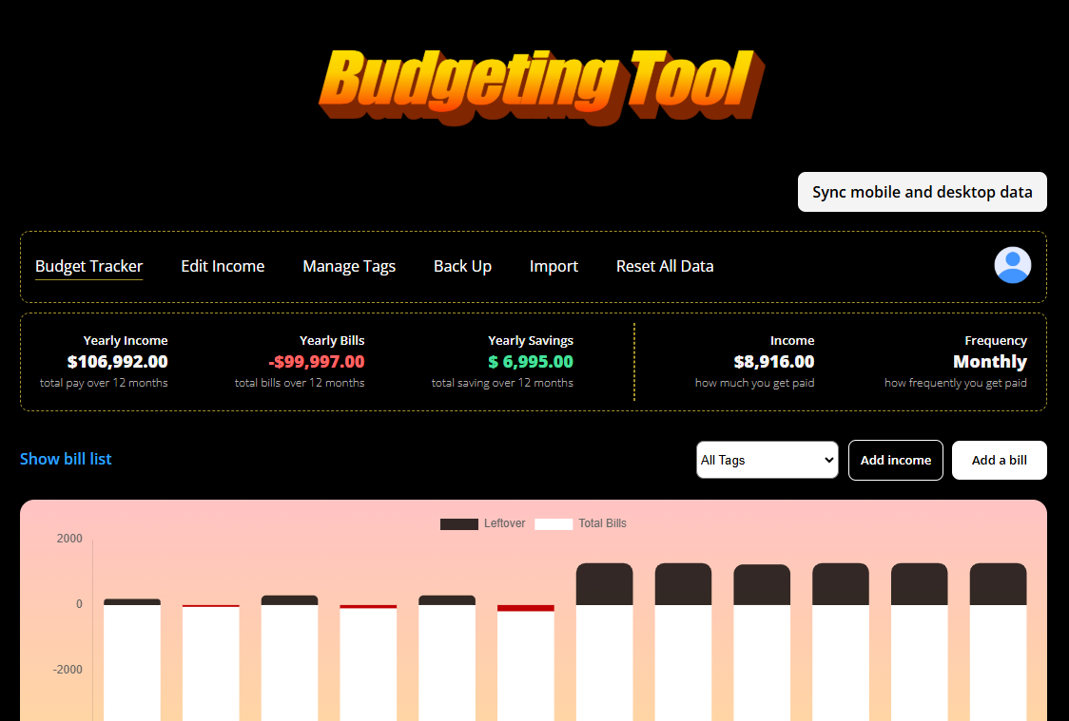Go to Manage Tags
Screen dimensions: 1069x721
tap(349, 266)
